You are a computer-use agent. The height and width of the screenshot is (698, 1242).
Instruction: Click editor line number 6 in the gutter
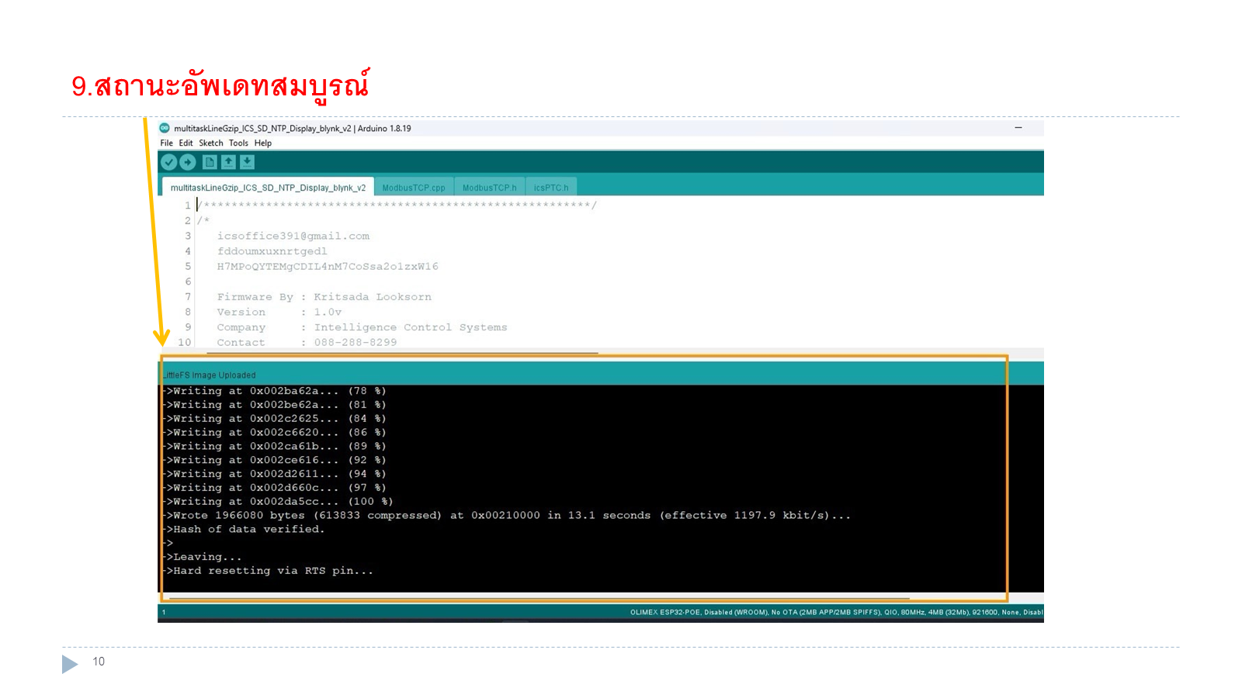188,282
